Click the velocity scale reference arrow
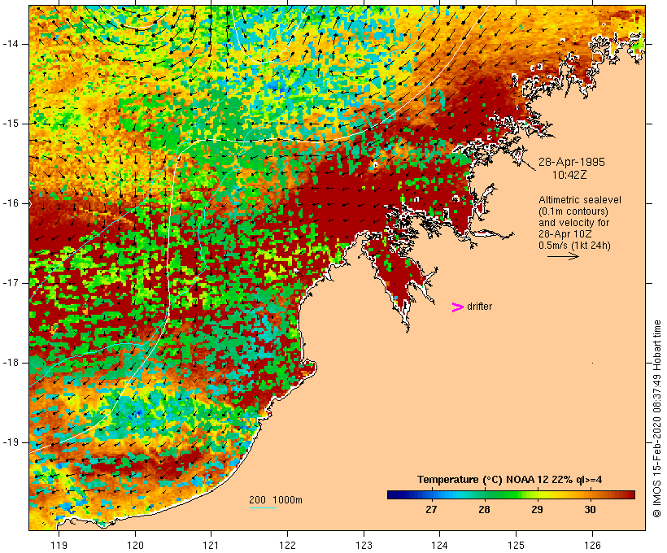The image size is (667, 553). [x=563, y=256]
